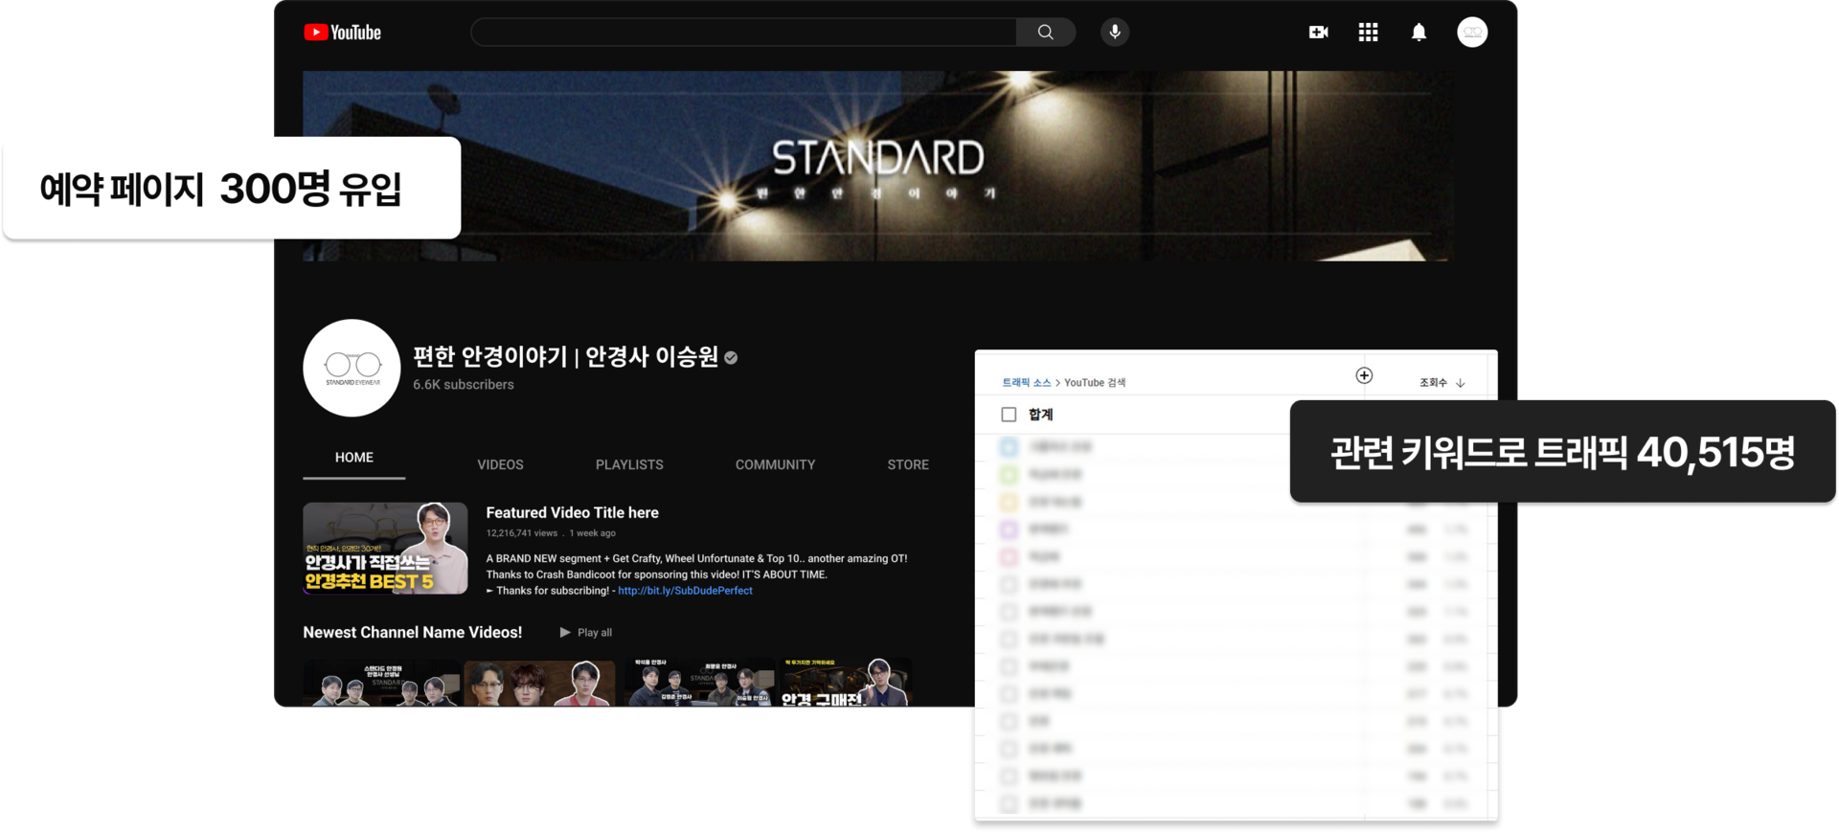Open the VIDEOS tab
Screen dimensions: 1839x833
tap(501, 464)
